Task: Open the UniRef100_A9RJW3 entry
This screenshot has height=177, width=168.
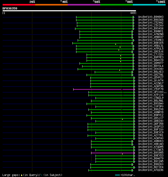Action: 151,144
